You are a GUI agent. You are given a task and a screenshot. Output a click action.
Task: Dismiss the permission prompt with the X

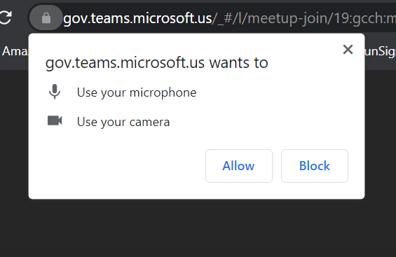point(348,50)
